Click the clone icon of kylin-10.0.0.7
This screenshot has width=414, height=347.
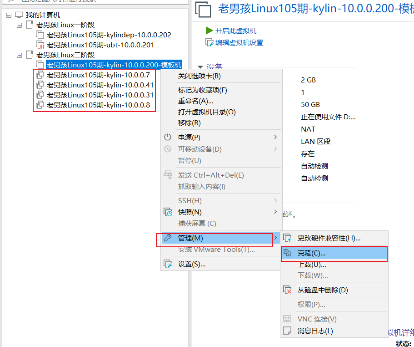[x=40, y=75]
